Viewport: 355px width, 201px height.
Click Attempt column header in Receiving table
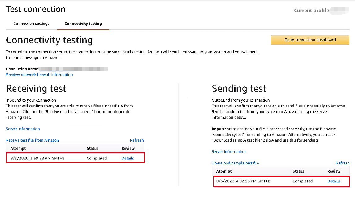18,148
